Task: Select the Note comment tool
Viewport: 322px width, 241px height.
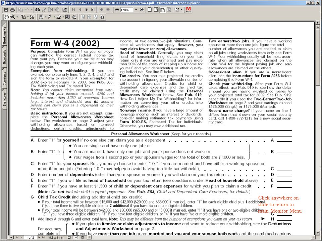Action: (41, 17)
